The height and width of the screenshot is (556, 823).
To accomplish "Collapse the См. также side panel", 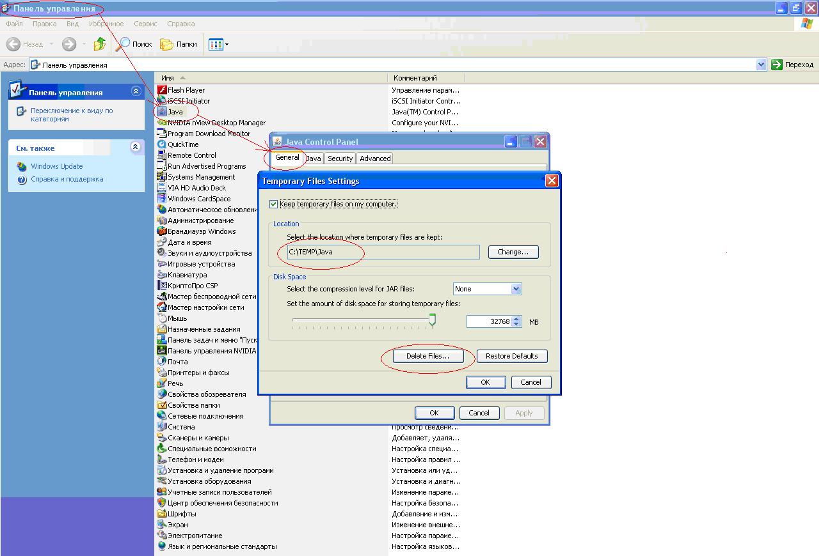I will pos(136,147).
